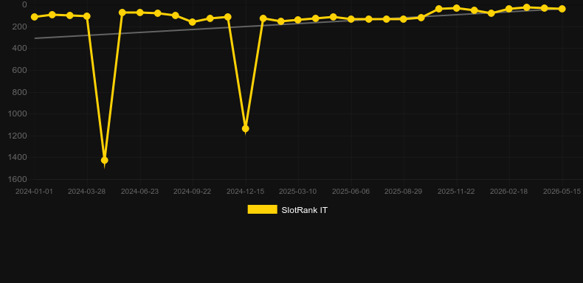Click the yellow SlotRank IT legend swatch
Viewport: 583px width, 283px height.
click(x=263, y=209)
